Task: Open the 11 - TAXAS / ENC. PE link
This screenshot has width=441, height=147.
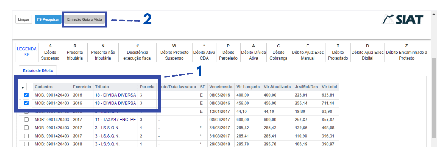Action: point(115,120)
